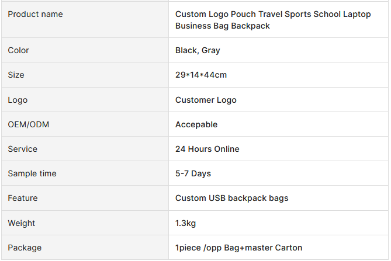Click the Accepable value cell
The width and height of the screenshot is (391, 261).
(278, 124)
